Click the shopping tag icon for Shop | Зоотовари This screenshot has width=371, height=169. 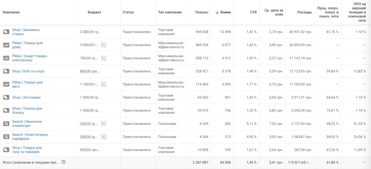click(6, 97)
